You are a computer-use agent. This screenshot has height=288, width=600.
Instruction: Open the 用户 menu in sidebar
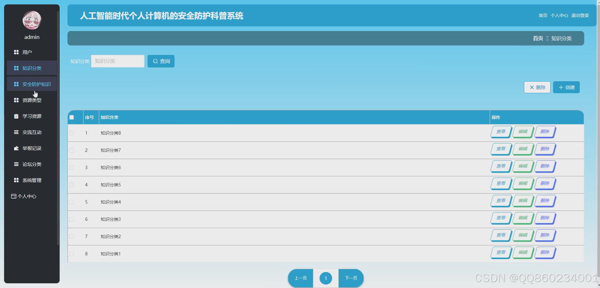click(32, 52)
